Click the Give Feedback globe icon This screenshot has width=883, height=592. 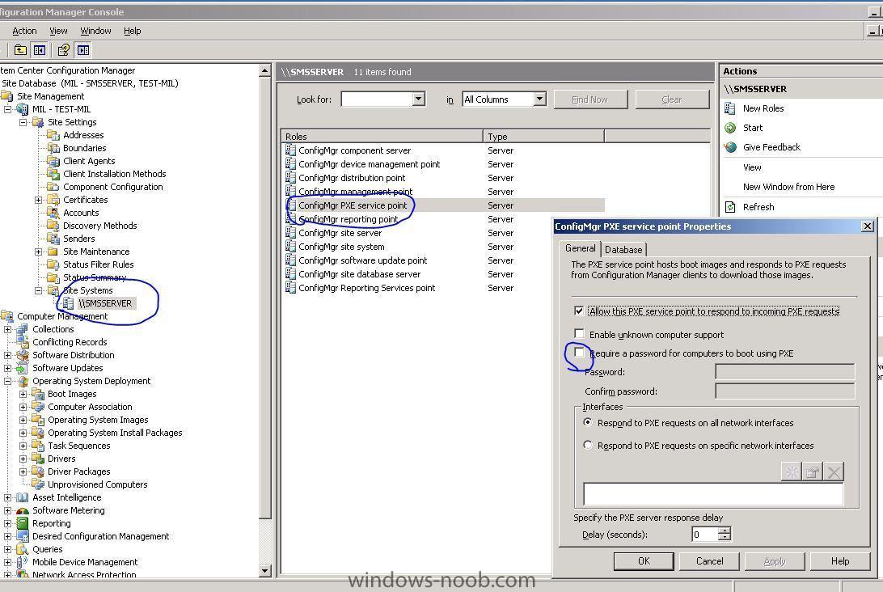coord(730,147)
